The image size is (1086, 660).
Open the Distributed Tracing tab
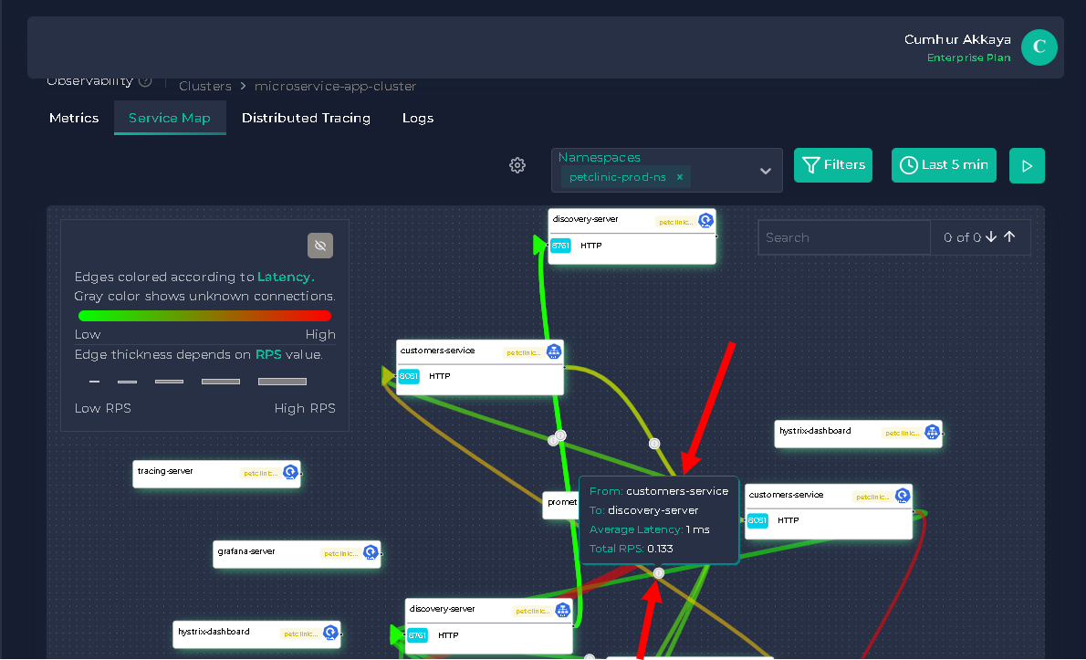[306, 118]
